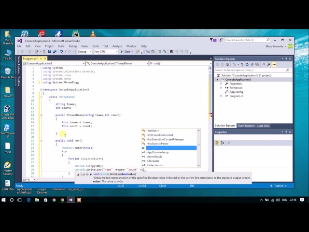The width and height of the screenshot is (309, 232).
Task: Open the Windows Start menu
Action: click(3, 200)
